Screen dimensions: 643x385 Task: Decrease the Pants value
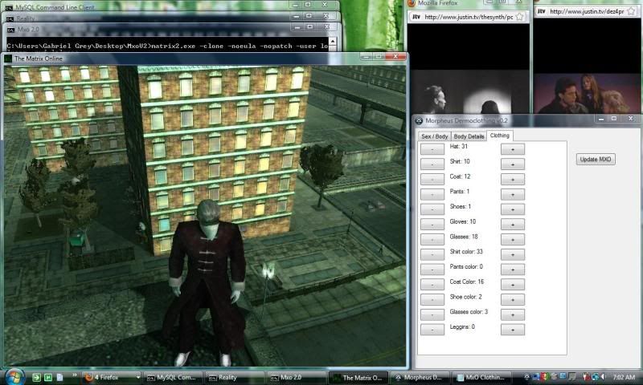pos(432,194)
